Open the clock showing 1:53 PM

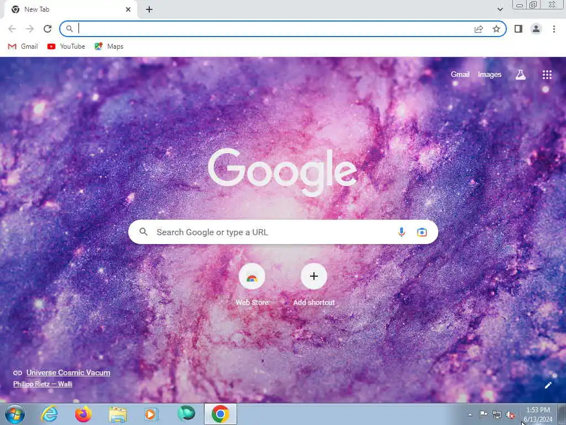click(538, 414)
